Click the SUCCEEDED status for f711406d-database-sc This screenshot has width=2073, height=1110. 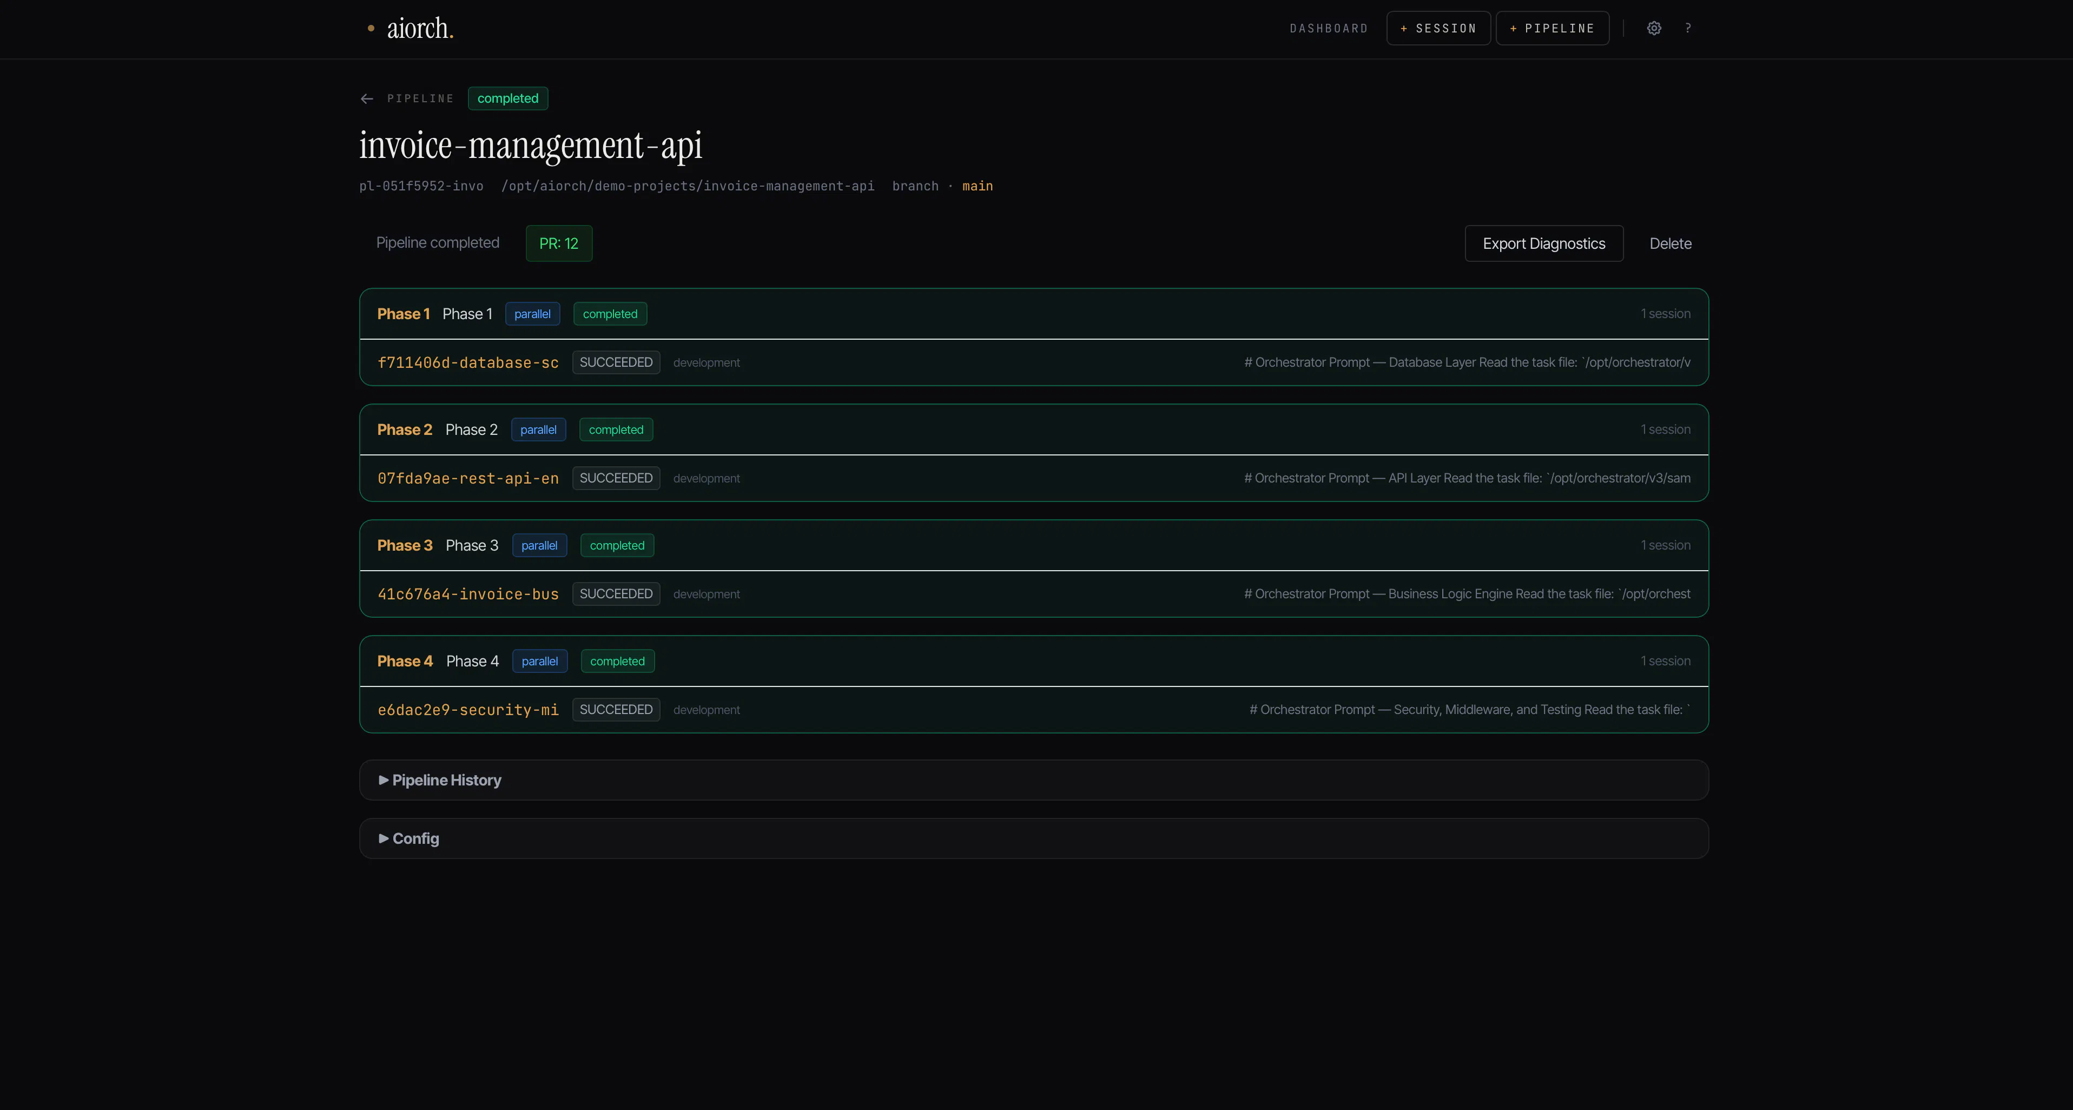coord(616,362)
